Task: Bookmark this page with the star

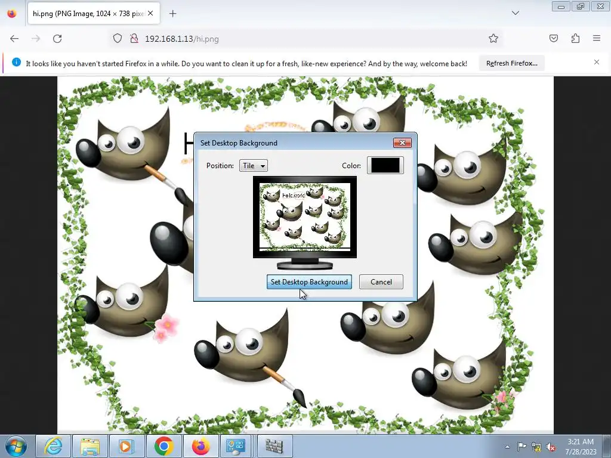Action: (493, 38)
